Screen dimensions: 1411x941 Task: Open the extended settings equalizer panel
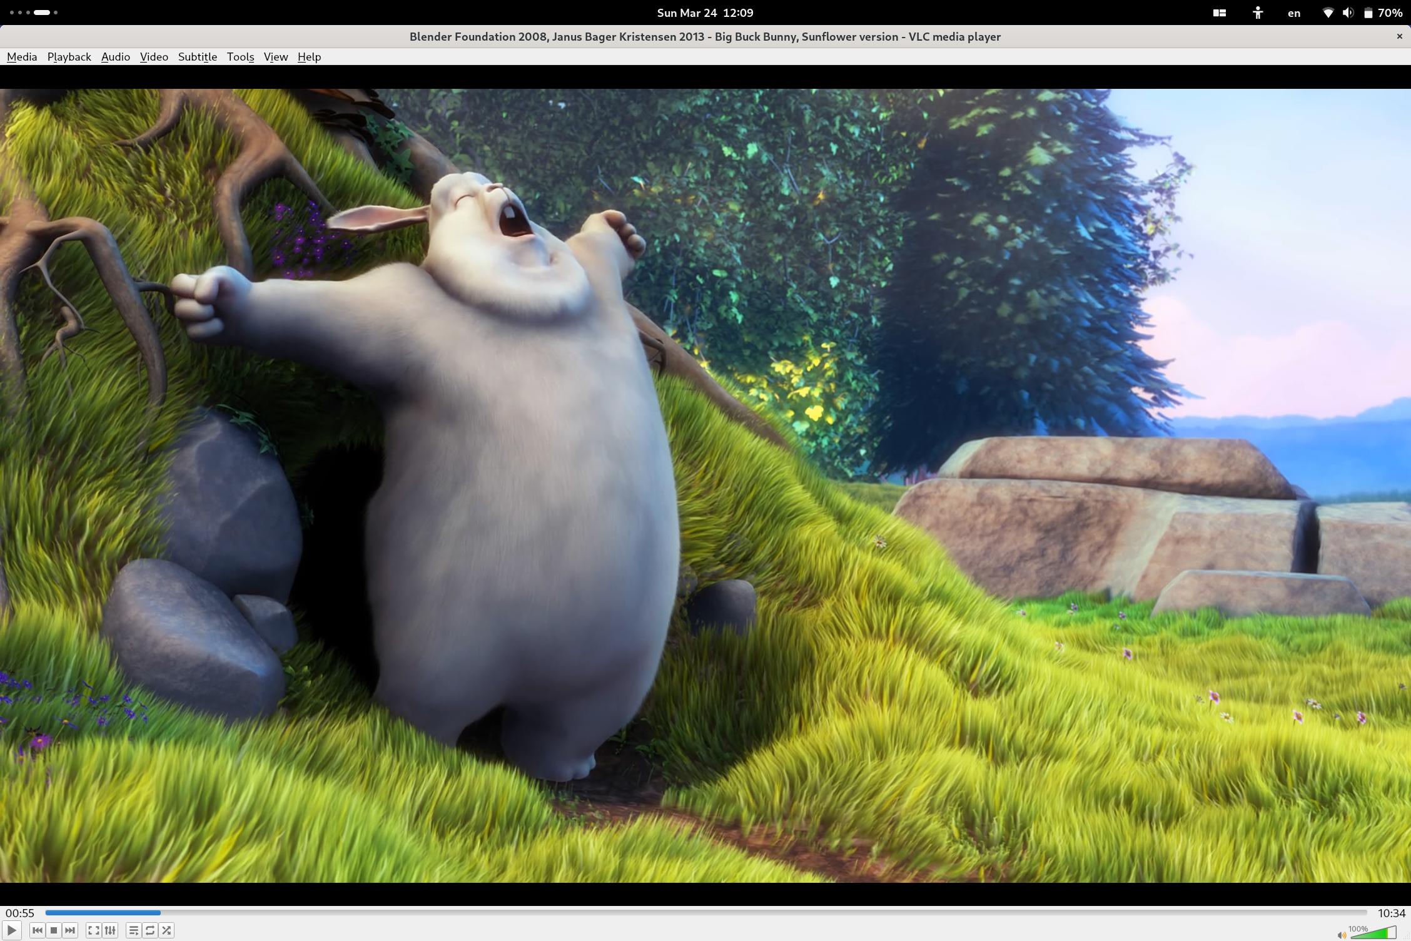(x=111, y=930)
